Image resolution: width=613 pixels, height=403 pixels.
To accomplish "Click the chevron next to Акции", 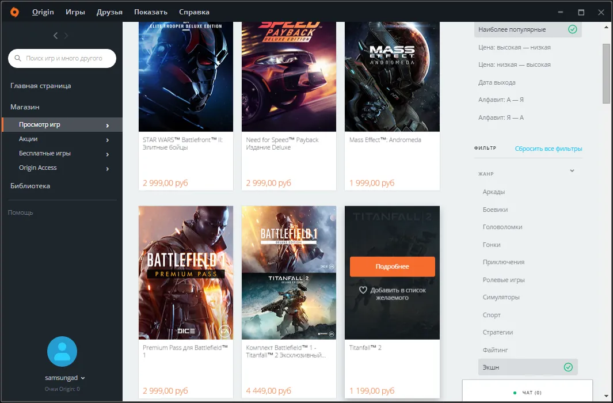I will [x=108, y=139].
